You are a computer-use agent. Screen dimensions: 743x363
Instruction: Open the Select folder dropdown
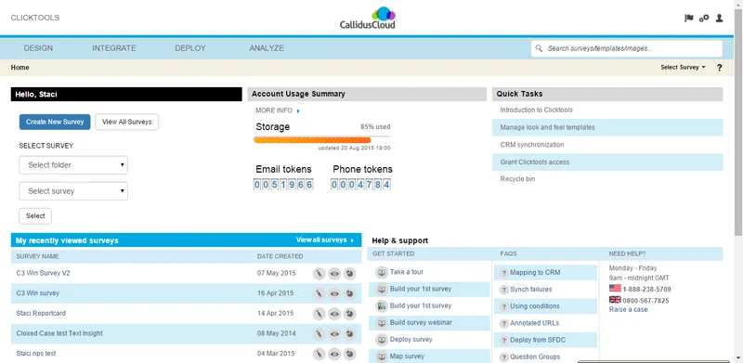tap(73, 165)
